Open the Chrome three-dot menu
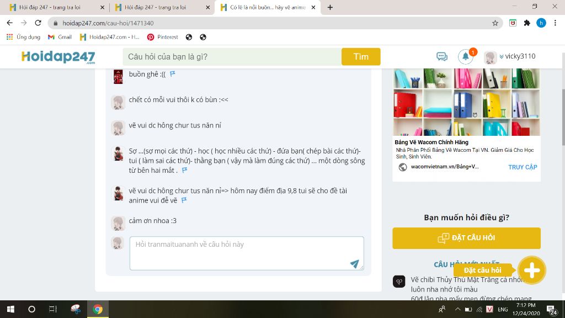 555,23
